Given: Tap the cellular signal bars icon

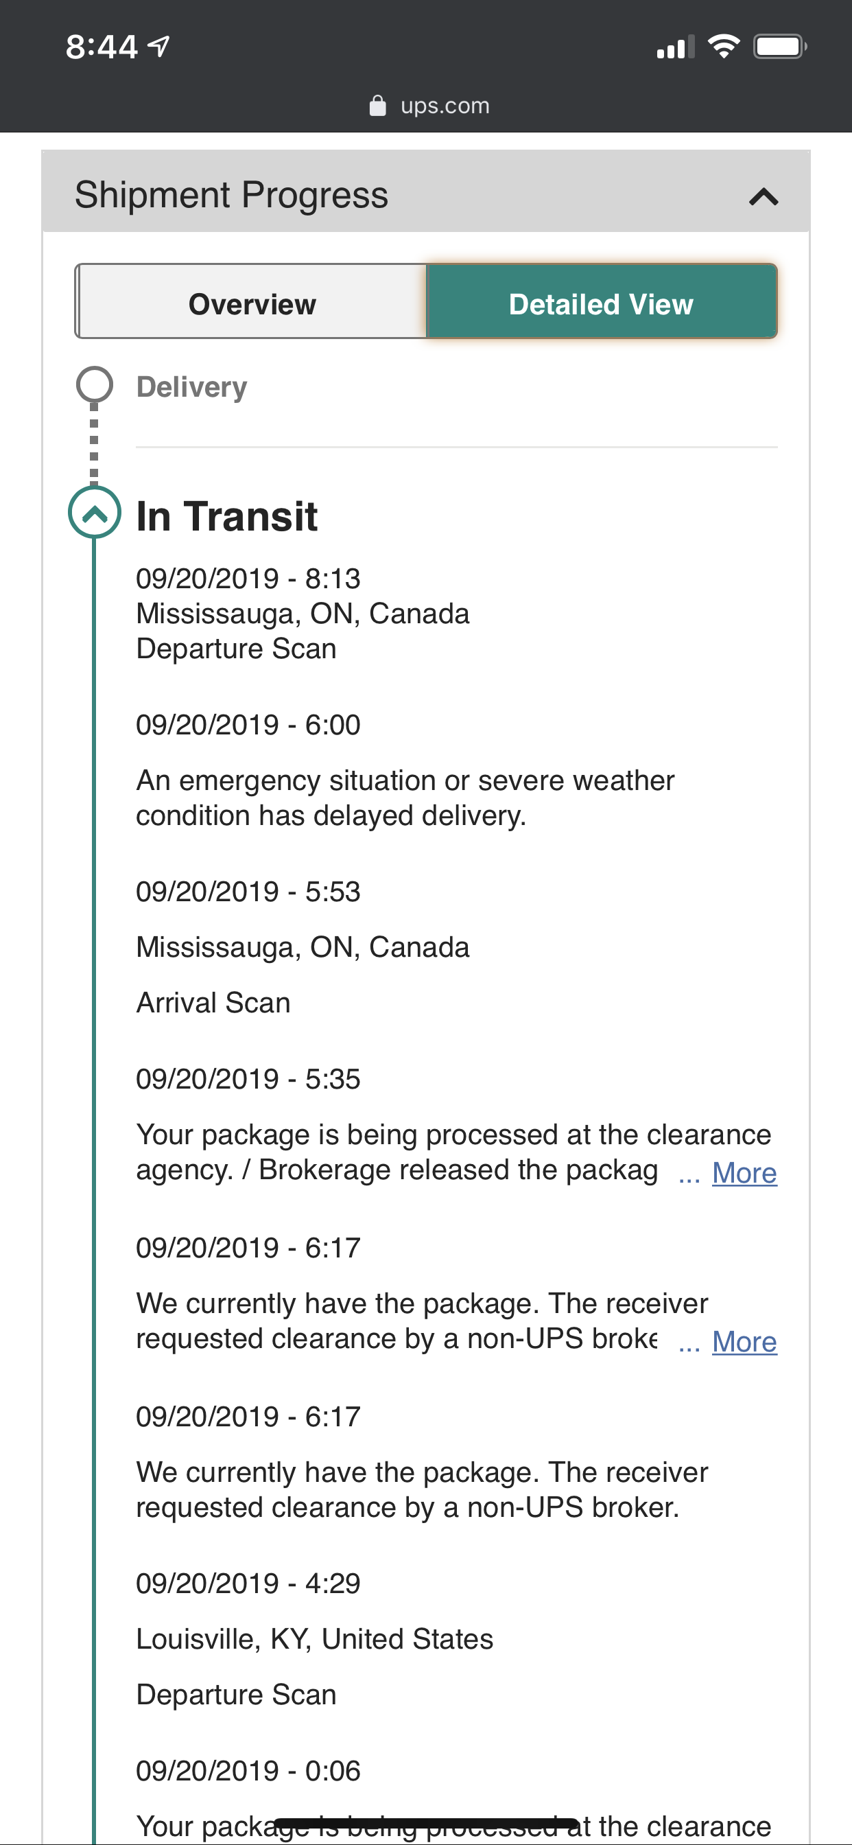Looking at the screenshot, I should [675, 48].
